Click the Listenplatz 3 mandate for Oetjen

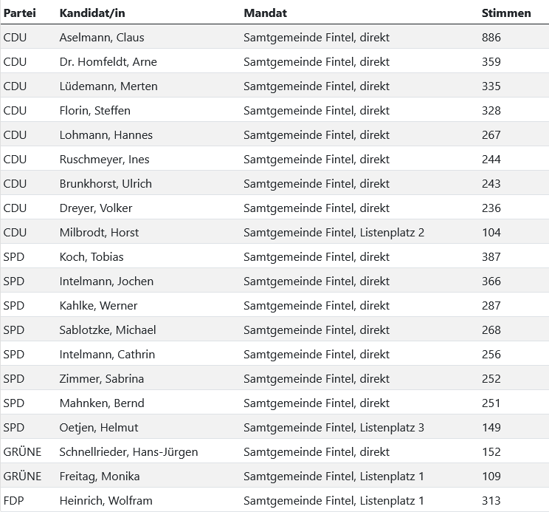pos(334,427)
